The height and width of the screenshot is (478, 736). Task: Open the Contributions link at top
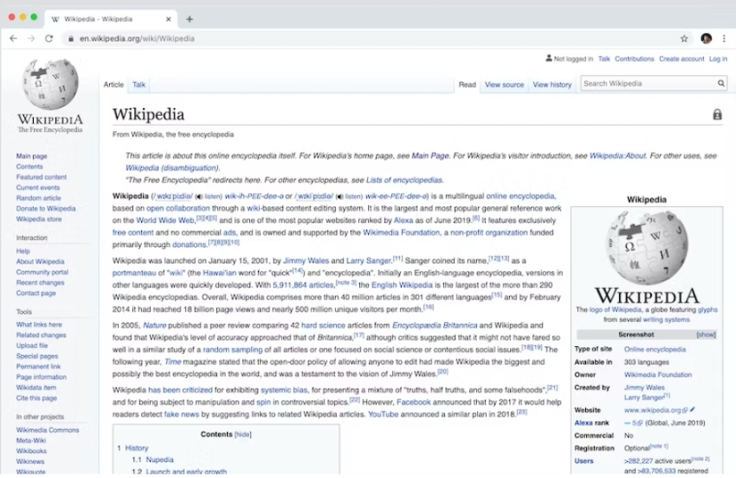point(634,59)
